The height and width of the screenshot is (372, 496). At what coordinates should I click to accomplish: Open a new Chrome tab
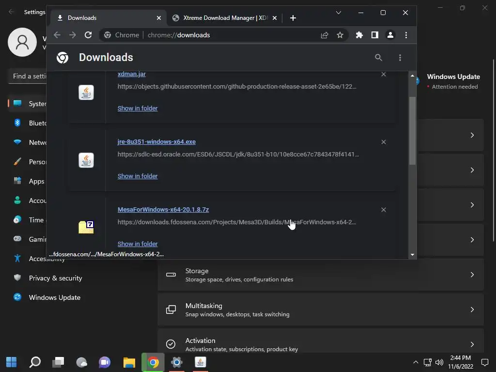pyautogui.click(x=293, y=18)
